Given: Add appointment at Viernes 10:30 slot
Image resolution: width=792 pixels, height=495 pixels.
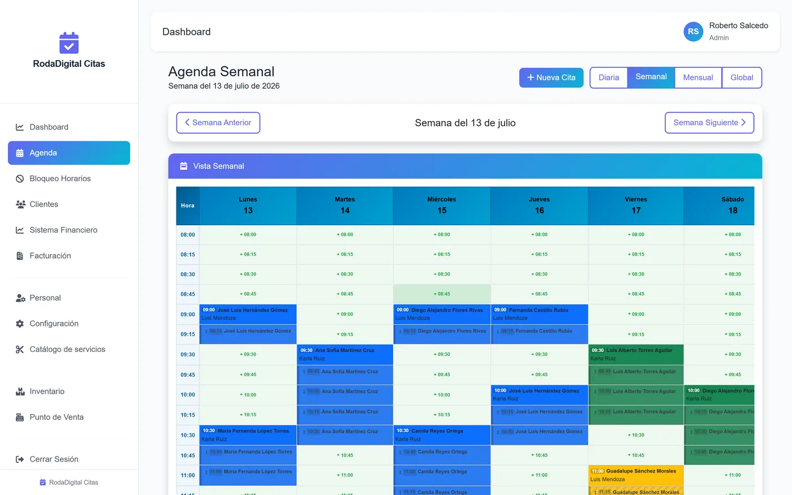Looking at the screenshot, I should pyautogui.click(x=636, y=435).
